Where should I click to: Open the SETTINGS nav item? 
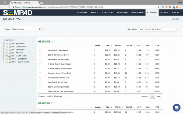(x=164, y=12)
